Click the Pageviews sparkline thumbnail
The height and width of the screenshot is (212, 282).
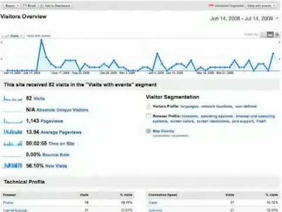click(12, 121)
